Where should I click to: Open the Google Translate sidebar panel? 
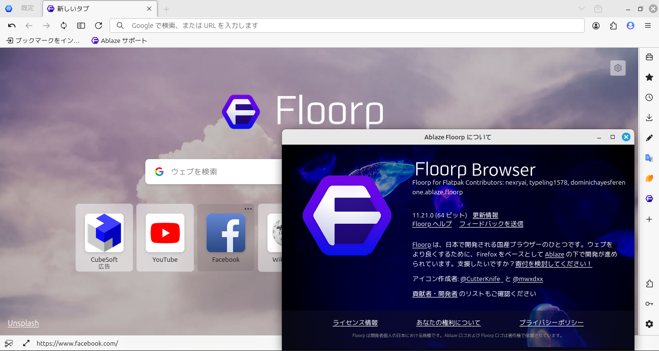(x=649, y=158)
